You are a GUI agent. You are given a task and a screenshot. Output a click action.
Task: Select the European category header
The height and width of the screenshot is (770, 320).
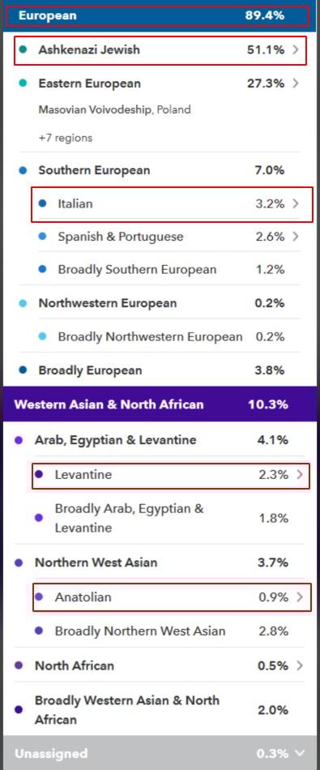pyautogui.click(x=160, y=15)
